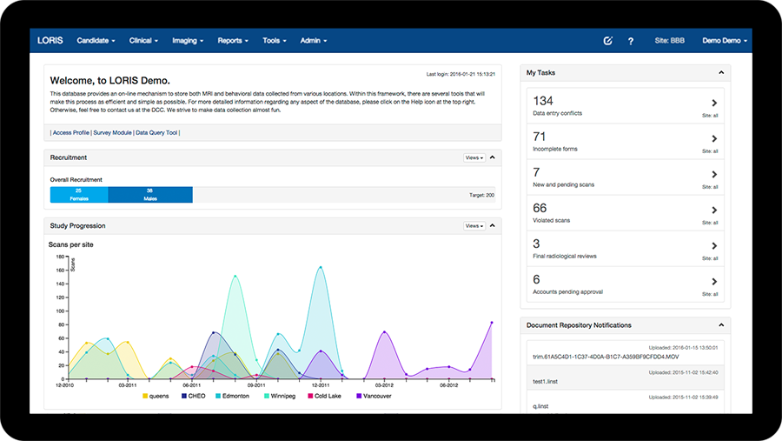Screen dimensions: 782x441
Task: Open the Admin menu
Action: point(314,41)
